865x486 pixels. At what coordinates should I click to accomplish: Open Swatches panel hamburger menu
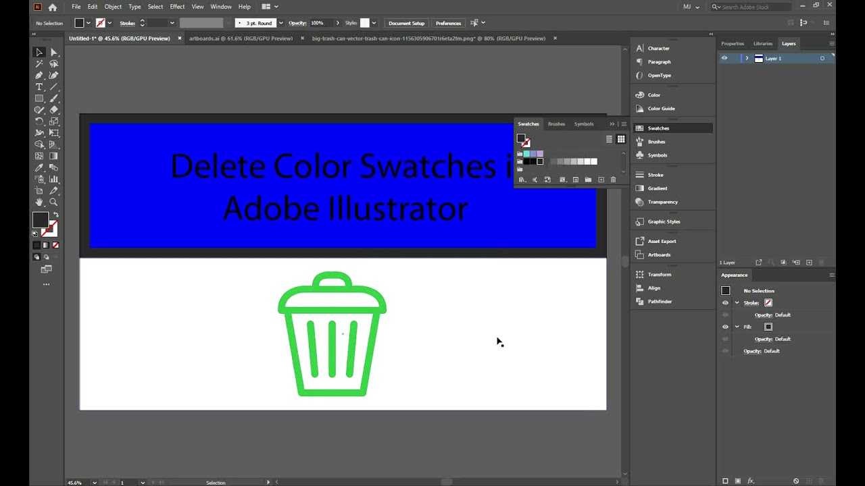tap(624, 124)
